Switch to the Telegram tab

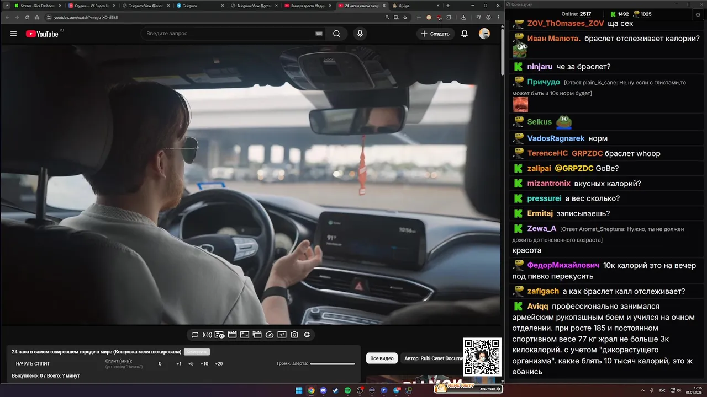pyautogui.click(x=199, y=6)
